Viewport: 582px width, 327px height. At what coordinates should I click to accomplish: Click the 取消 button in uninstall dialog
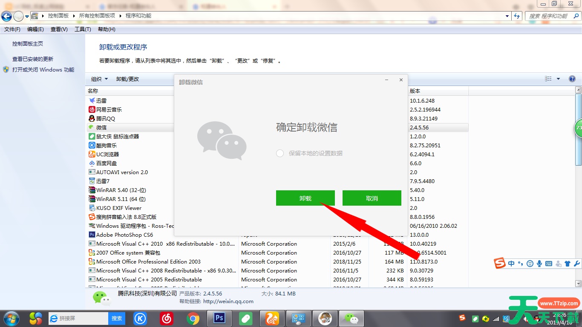372,198
